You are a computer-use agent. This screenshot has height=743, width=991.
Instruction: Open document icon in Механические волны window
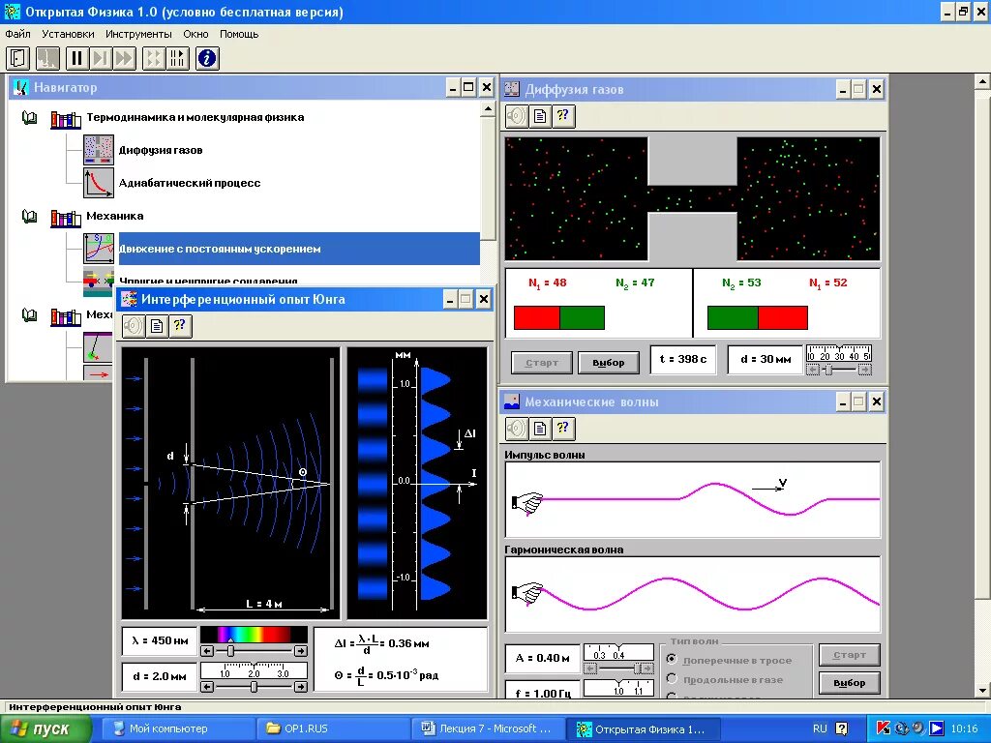(540, 429)
